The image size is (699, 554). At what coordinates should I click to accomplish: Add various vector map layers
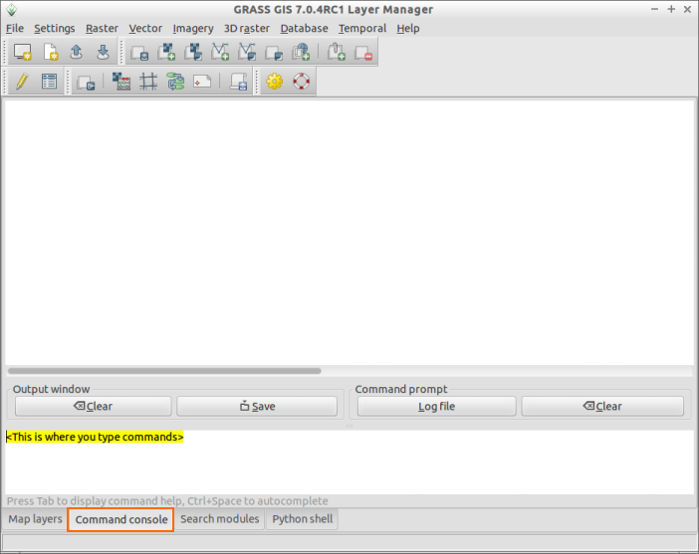pyautogui.click(x=247, y=52)
